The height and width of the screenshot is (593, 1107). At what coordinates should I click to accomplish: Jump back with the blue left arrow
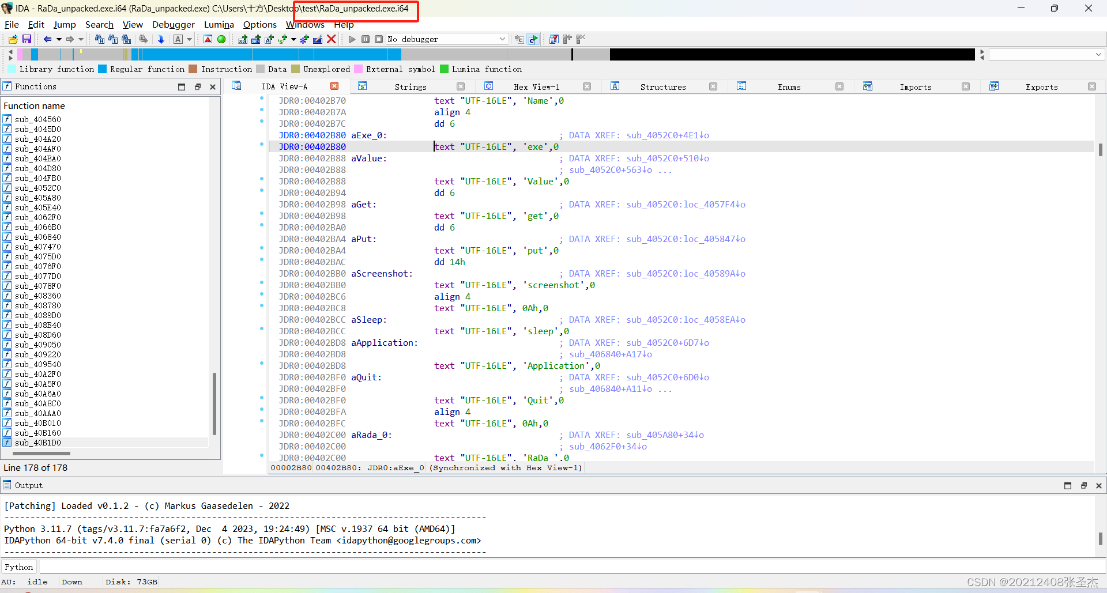click(47, 39)
